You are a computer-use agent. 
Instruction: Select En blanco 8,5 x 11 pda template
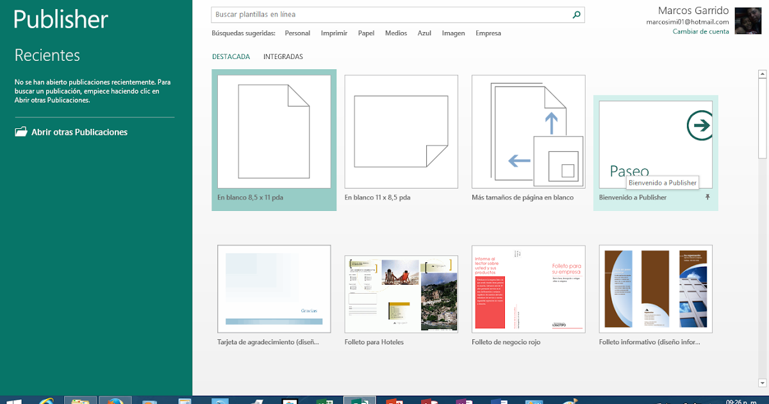pos(274,140)
